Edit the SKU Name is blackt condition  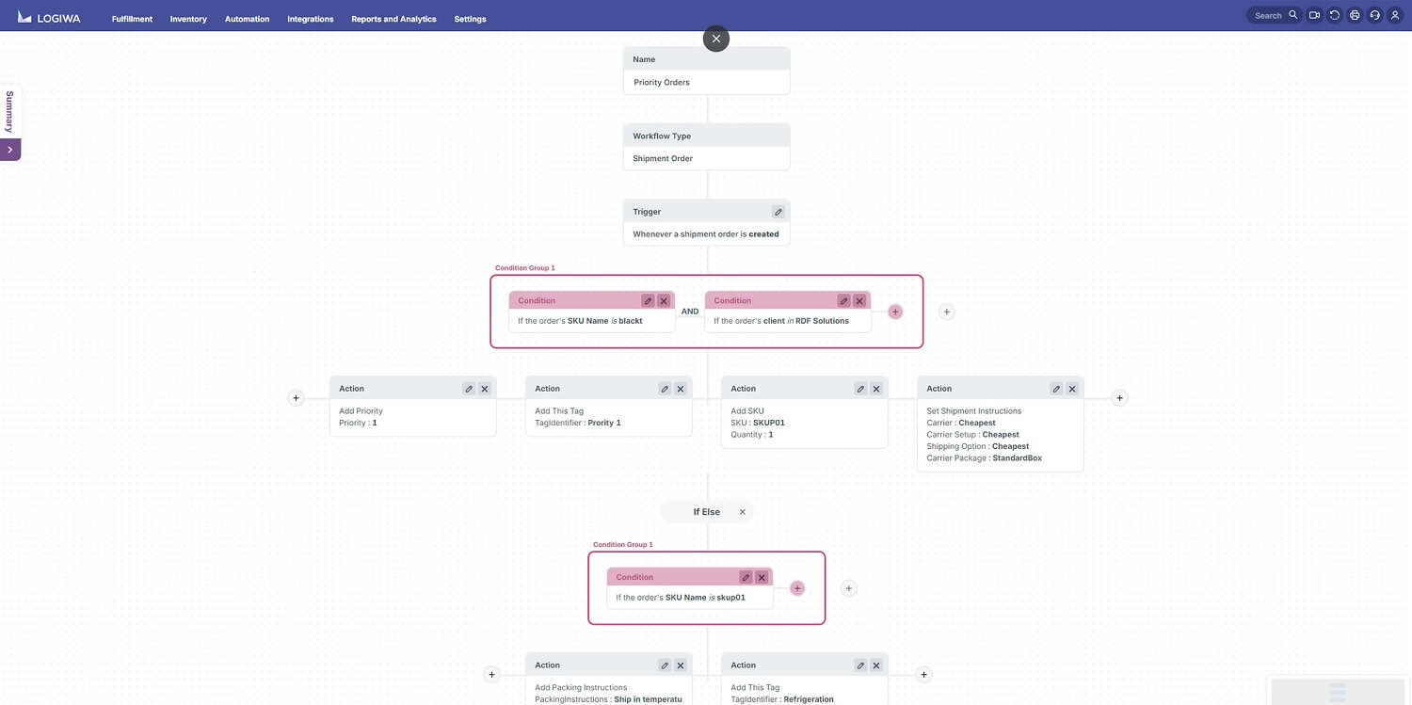point(648,301)
